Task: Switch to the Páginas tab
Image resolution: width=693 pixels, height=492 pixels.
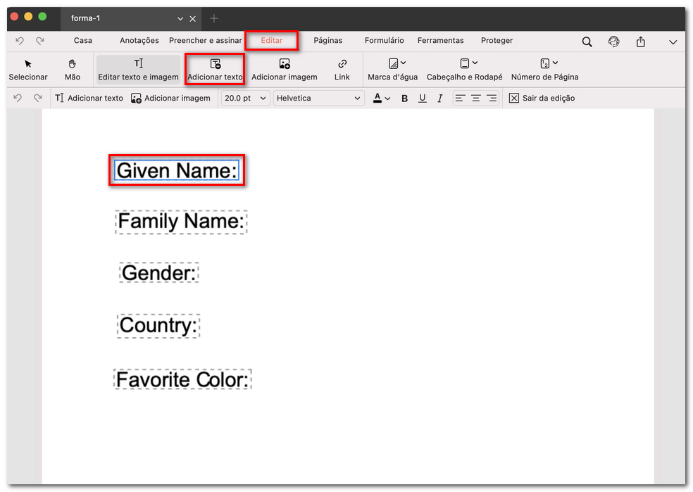Action: (327, 41)
